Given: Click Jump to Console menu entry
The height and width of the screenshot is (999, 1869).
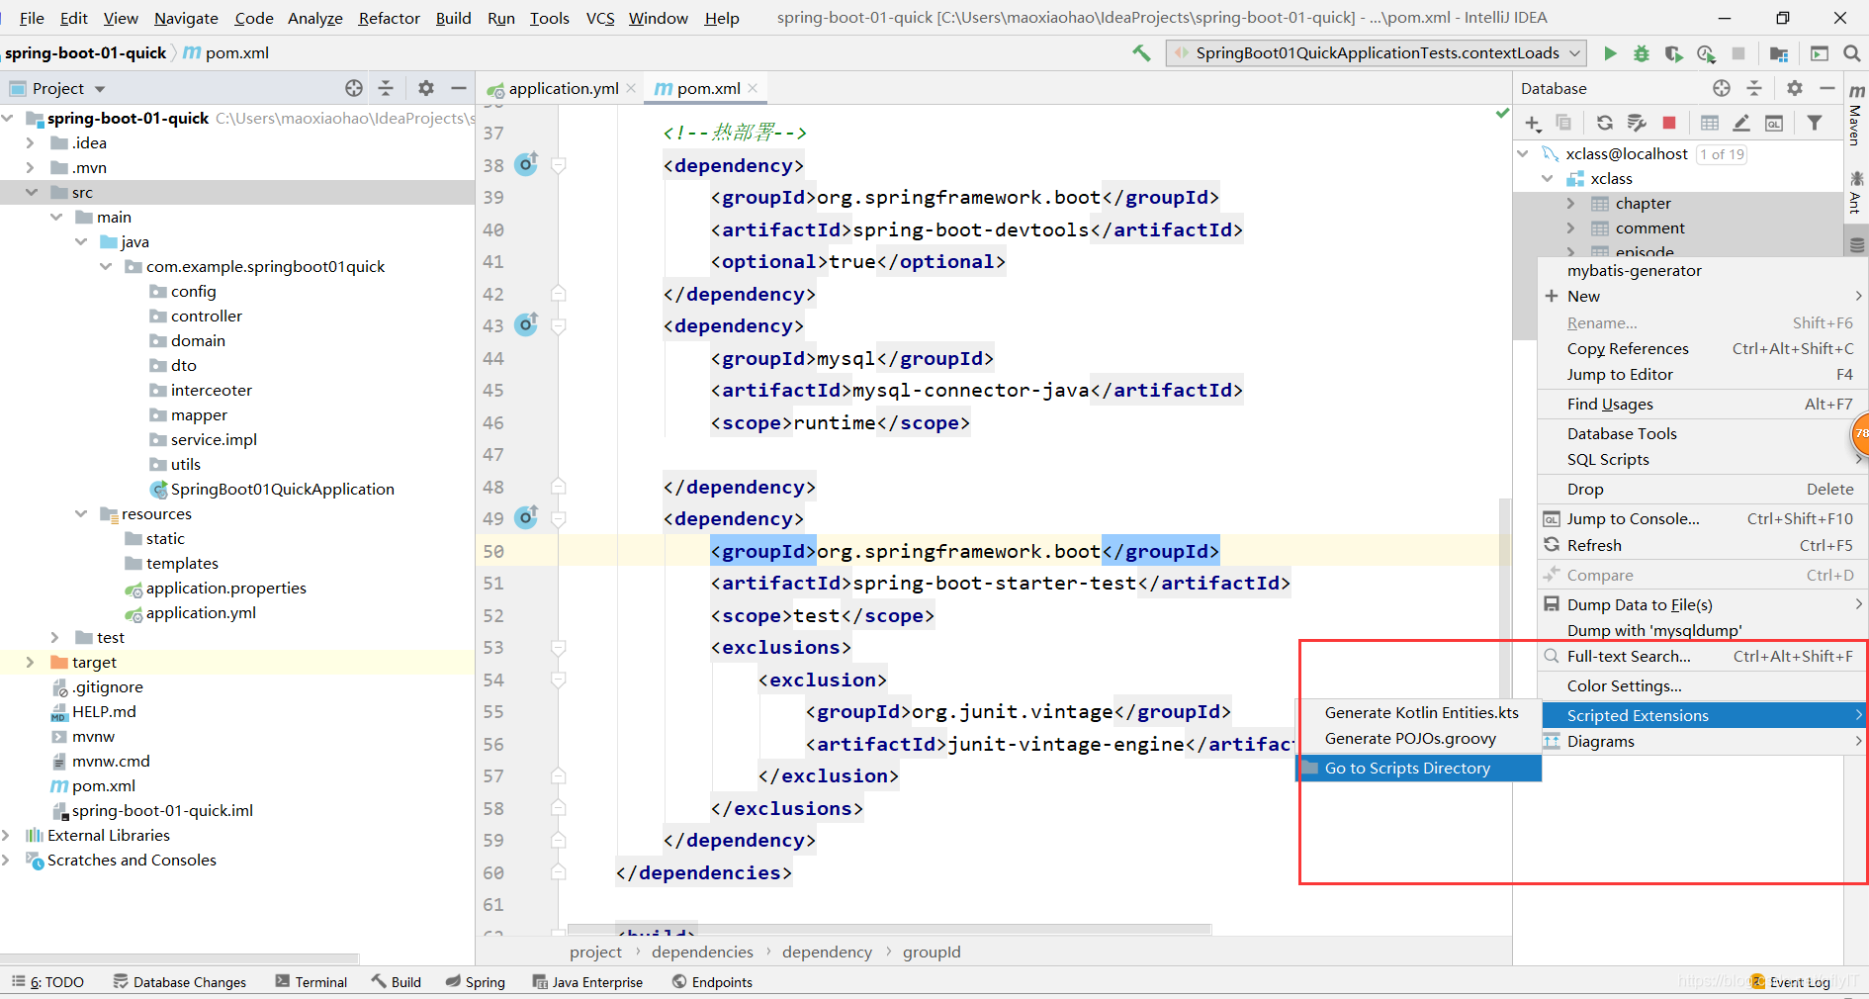Looking at the screenshot, I should tap(1702, 518).
